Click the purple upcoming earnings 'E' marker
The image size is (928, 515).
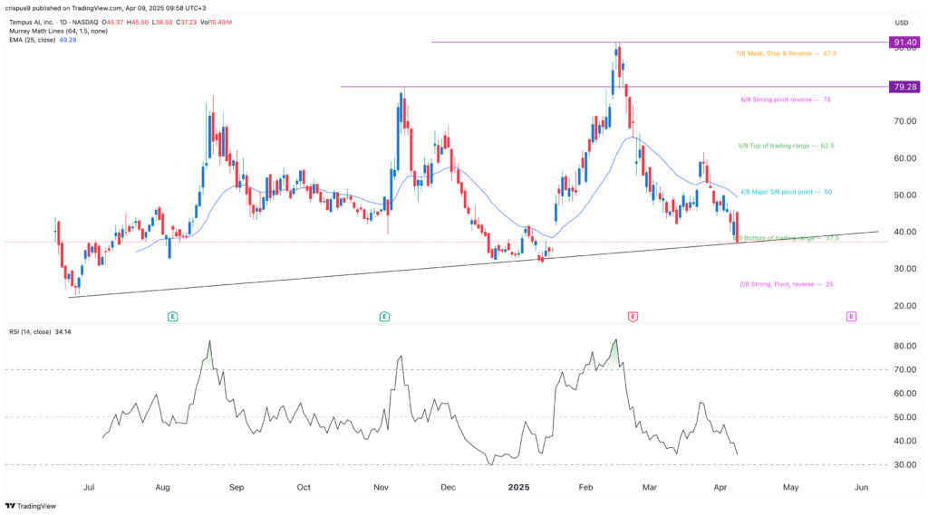click(851, 317)
